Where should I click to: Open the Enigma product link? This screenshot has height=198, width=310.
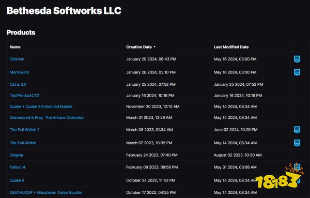(x=16, y=155)
